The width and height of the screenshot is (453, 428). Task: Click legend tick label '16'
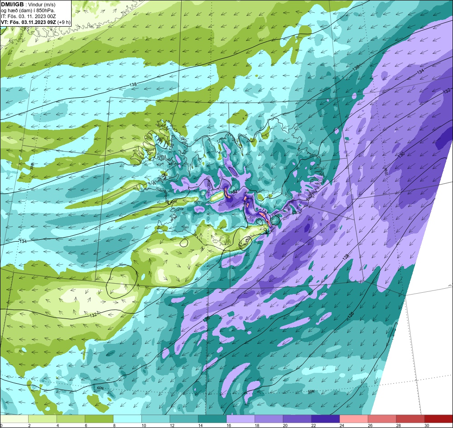click(x=228, y=425)
